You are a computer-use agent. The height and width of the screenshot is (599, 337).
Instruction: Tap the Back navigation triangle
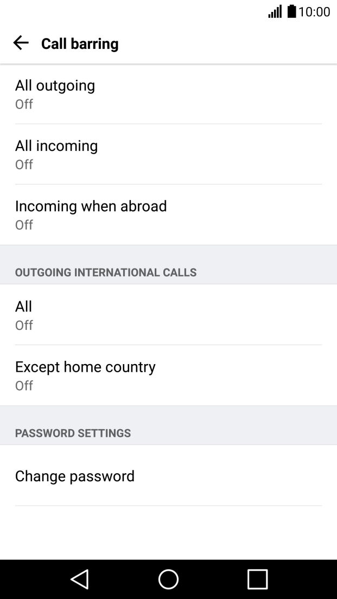coord(79,579)
